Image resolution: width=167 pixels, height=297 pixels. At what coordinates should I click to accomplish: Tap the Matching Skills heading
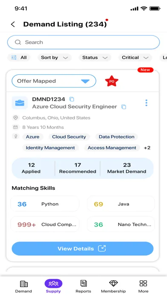[34, 188]
